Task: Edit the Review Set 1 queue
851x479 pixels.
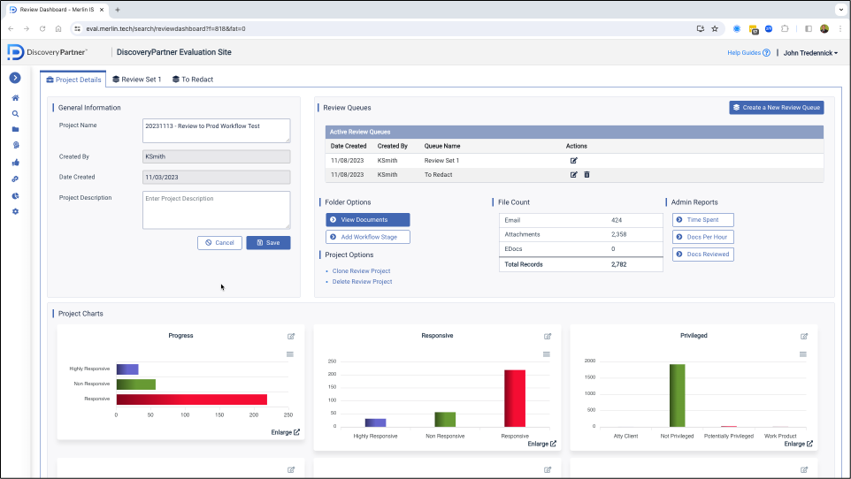Action: 573,161
